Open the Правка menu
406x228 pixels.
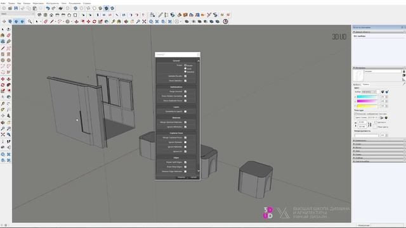(x=11, y=3)
